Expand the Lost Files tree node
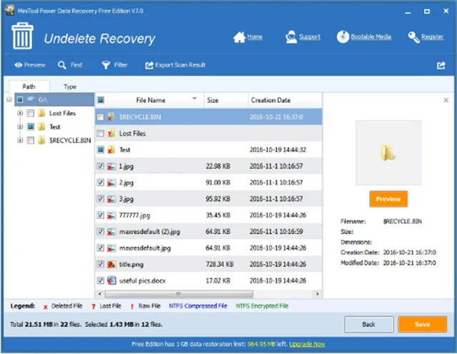Screen dimensions: 457x354 [20, 113]
